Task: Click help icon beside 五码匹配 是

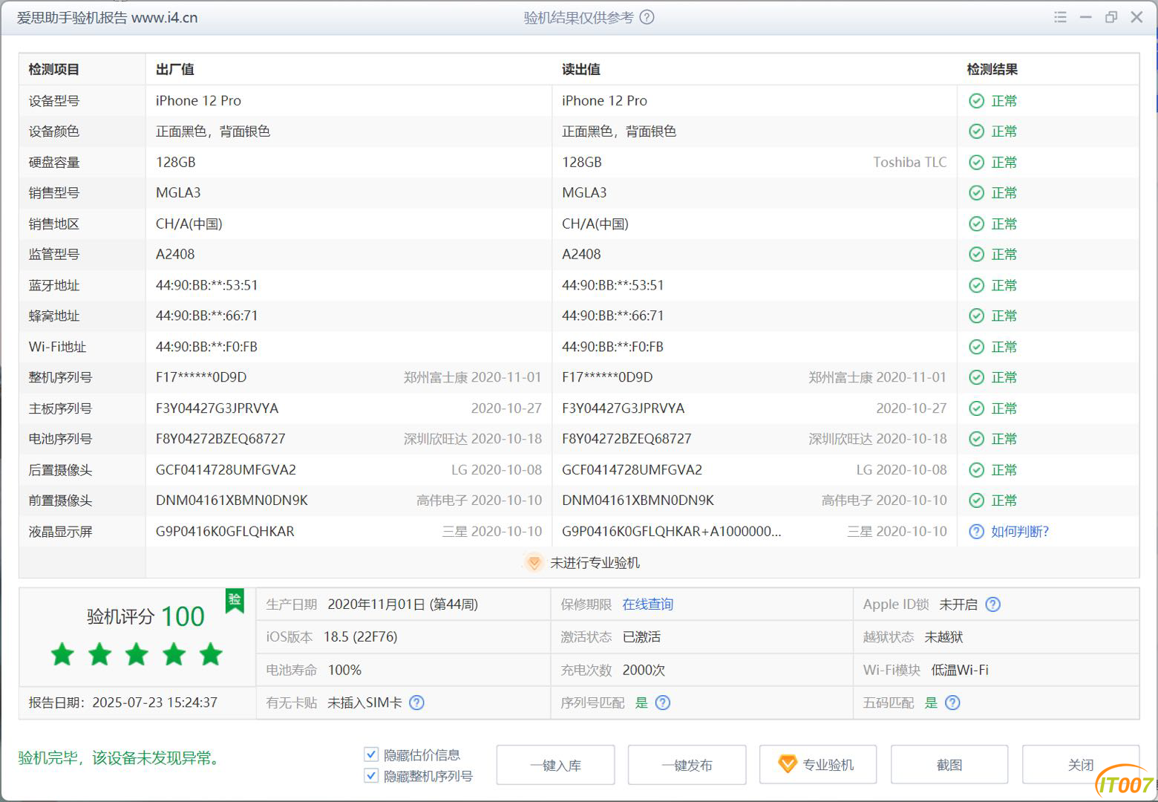Action: point(952,702)
